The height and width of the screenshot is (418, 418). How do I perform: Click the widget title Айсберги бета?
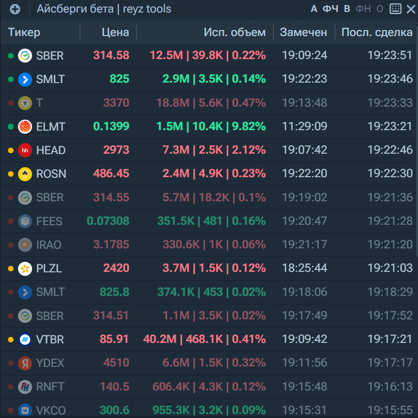click(75, 9)
